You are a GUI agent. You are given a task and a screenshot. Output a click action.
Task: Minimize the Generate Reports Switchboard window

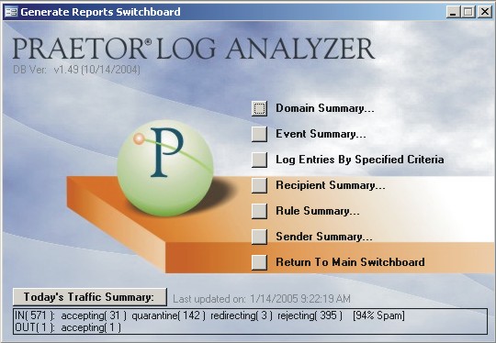(x=454, y=12)
